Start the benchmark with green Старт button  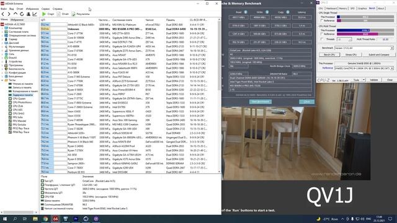click(48, 14)
